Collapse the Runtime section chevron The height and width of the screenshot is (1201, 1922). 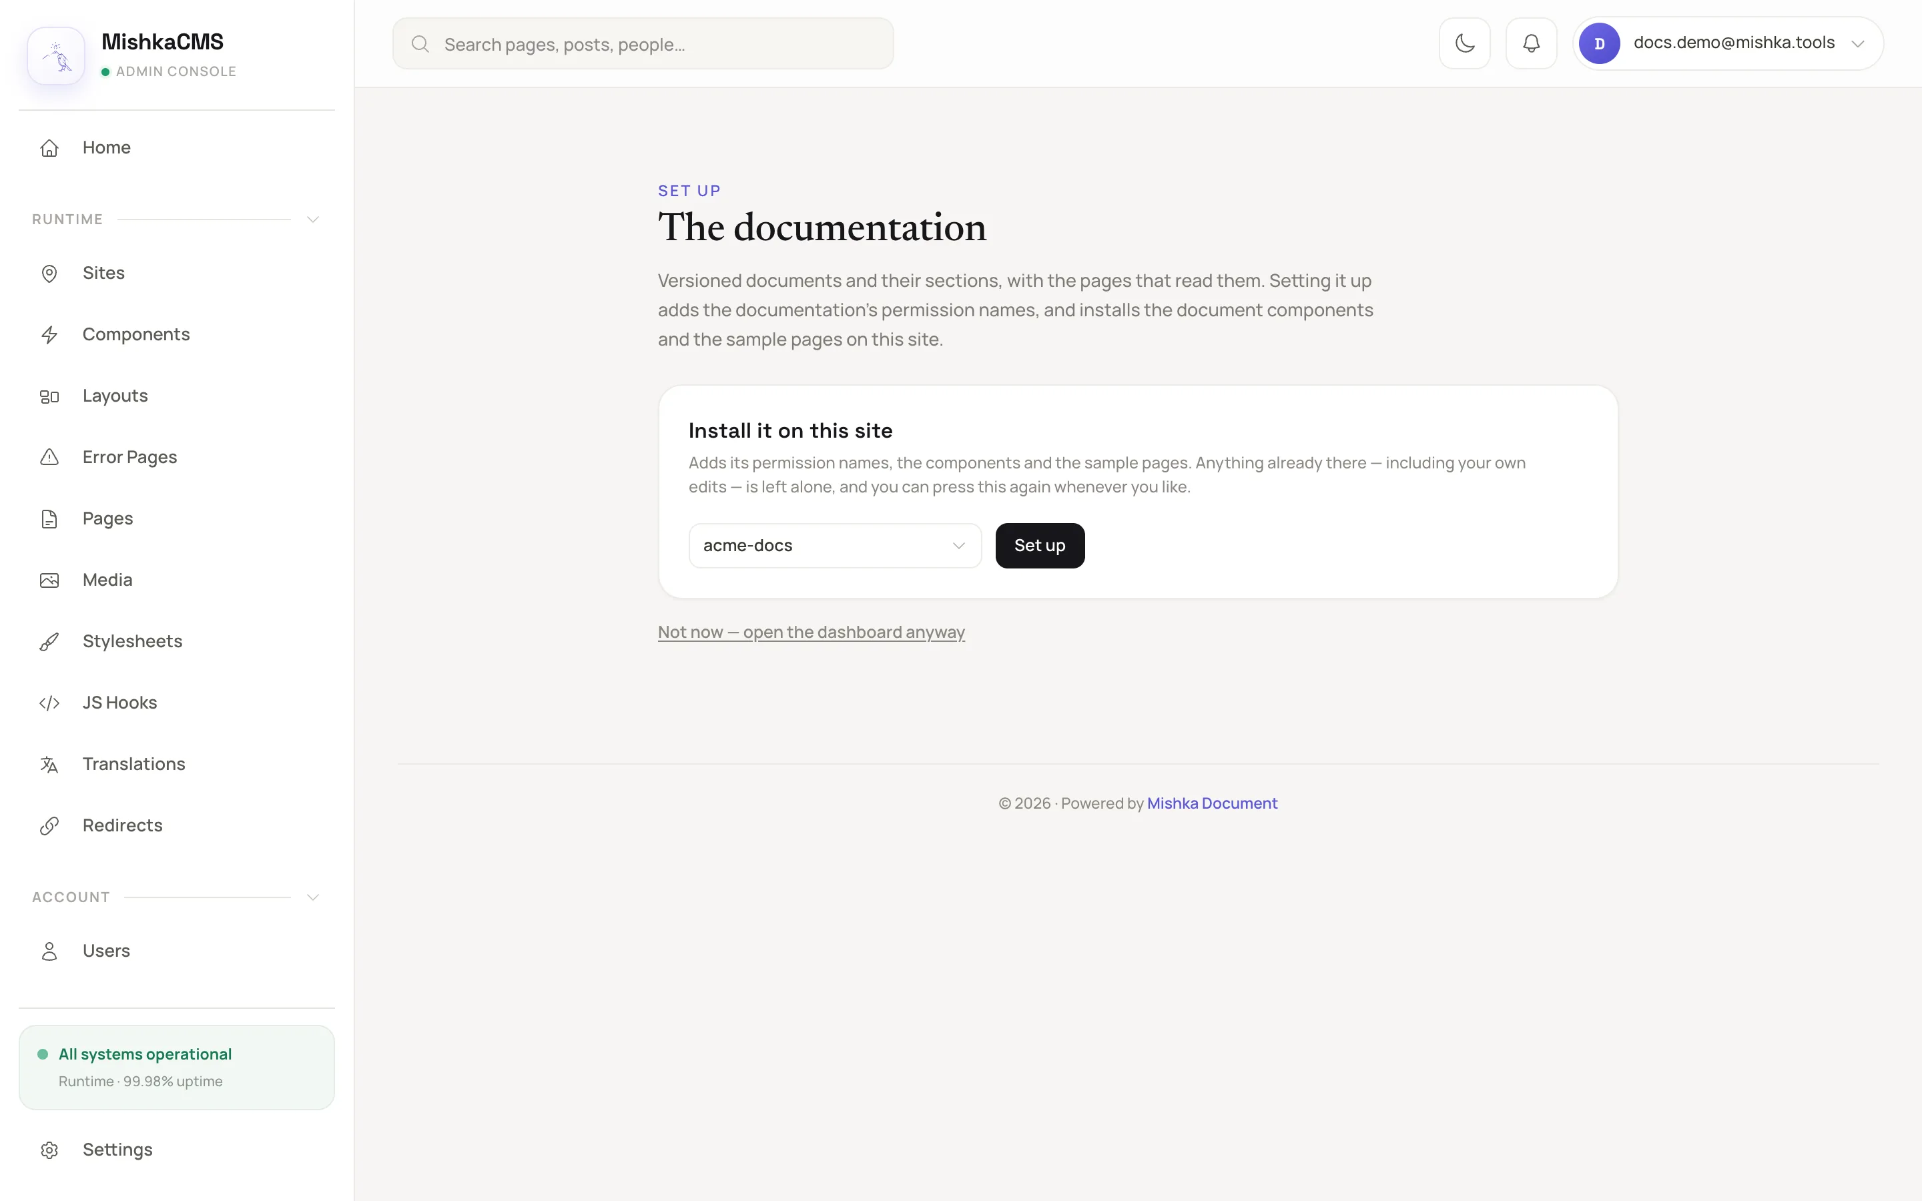(313, 220)
